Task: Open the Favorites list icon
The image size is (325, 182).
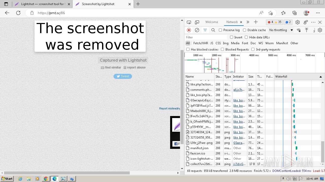Action: pyautogui.click(x=283, y=13)
